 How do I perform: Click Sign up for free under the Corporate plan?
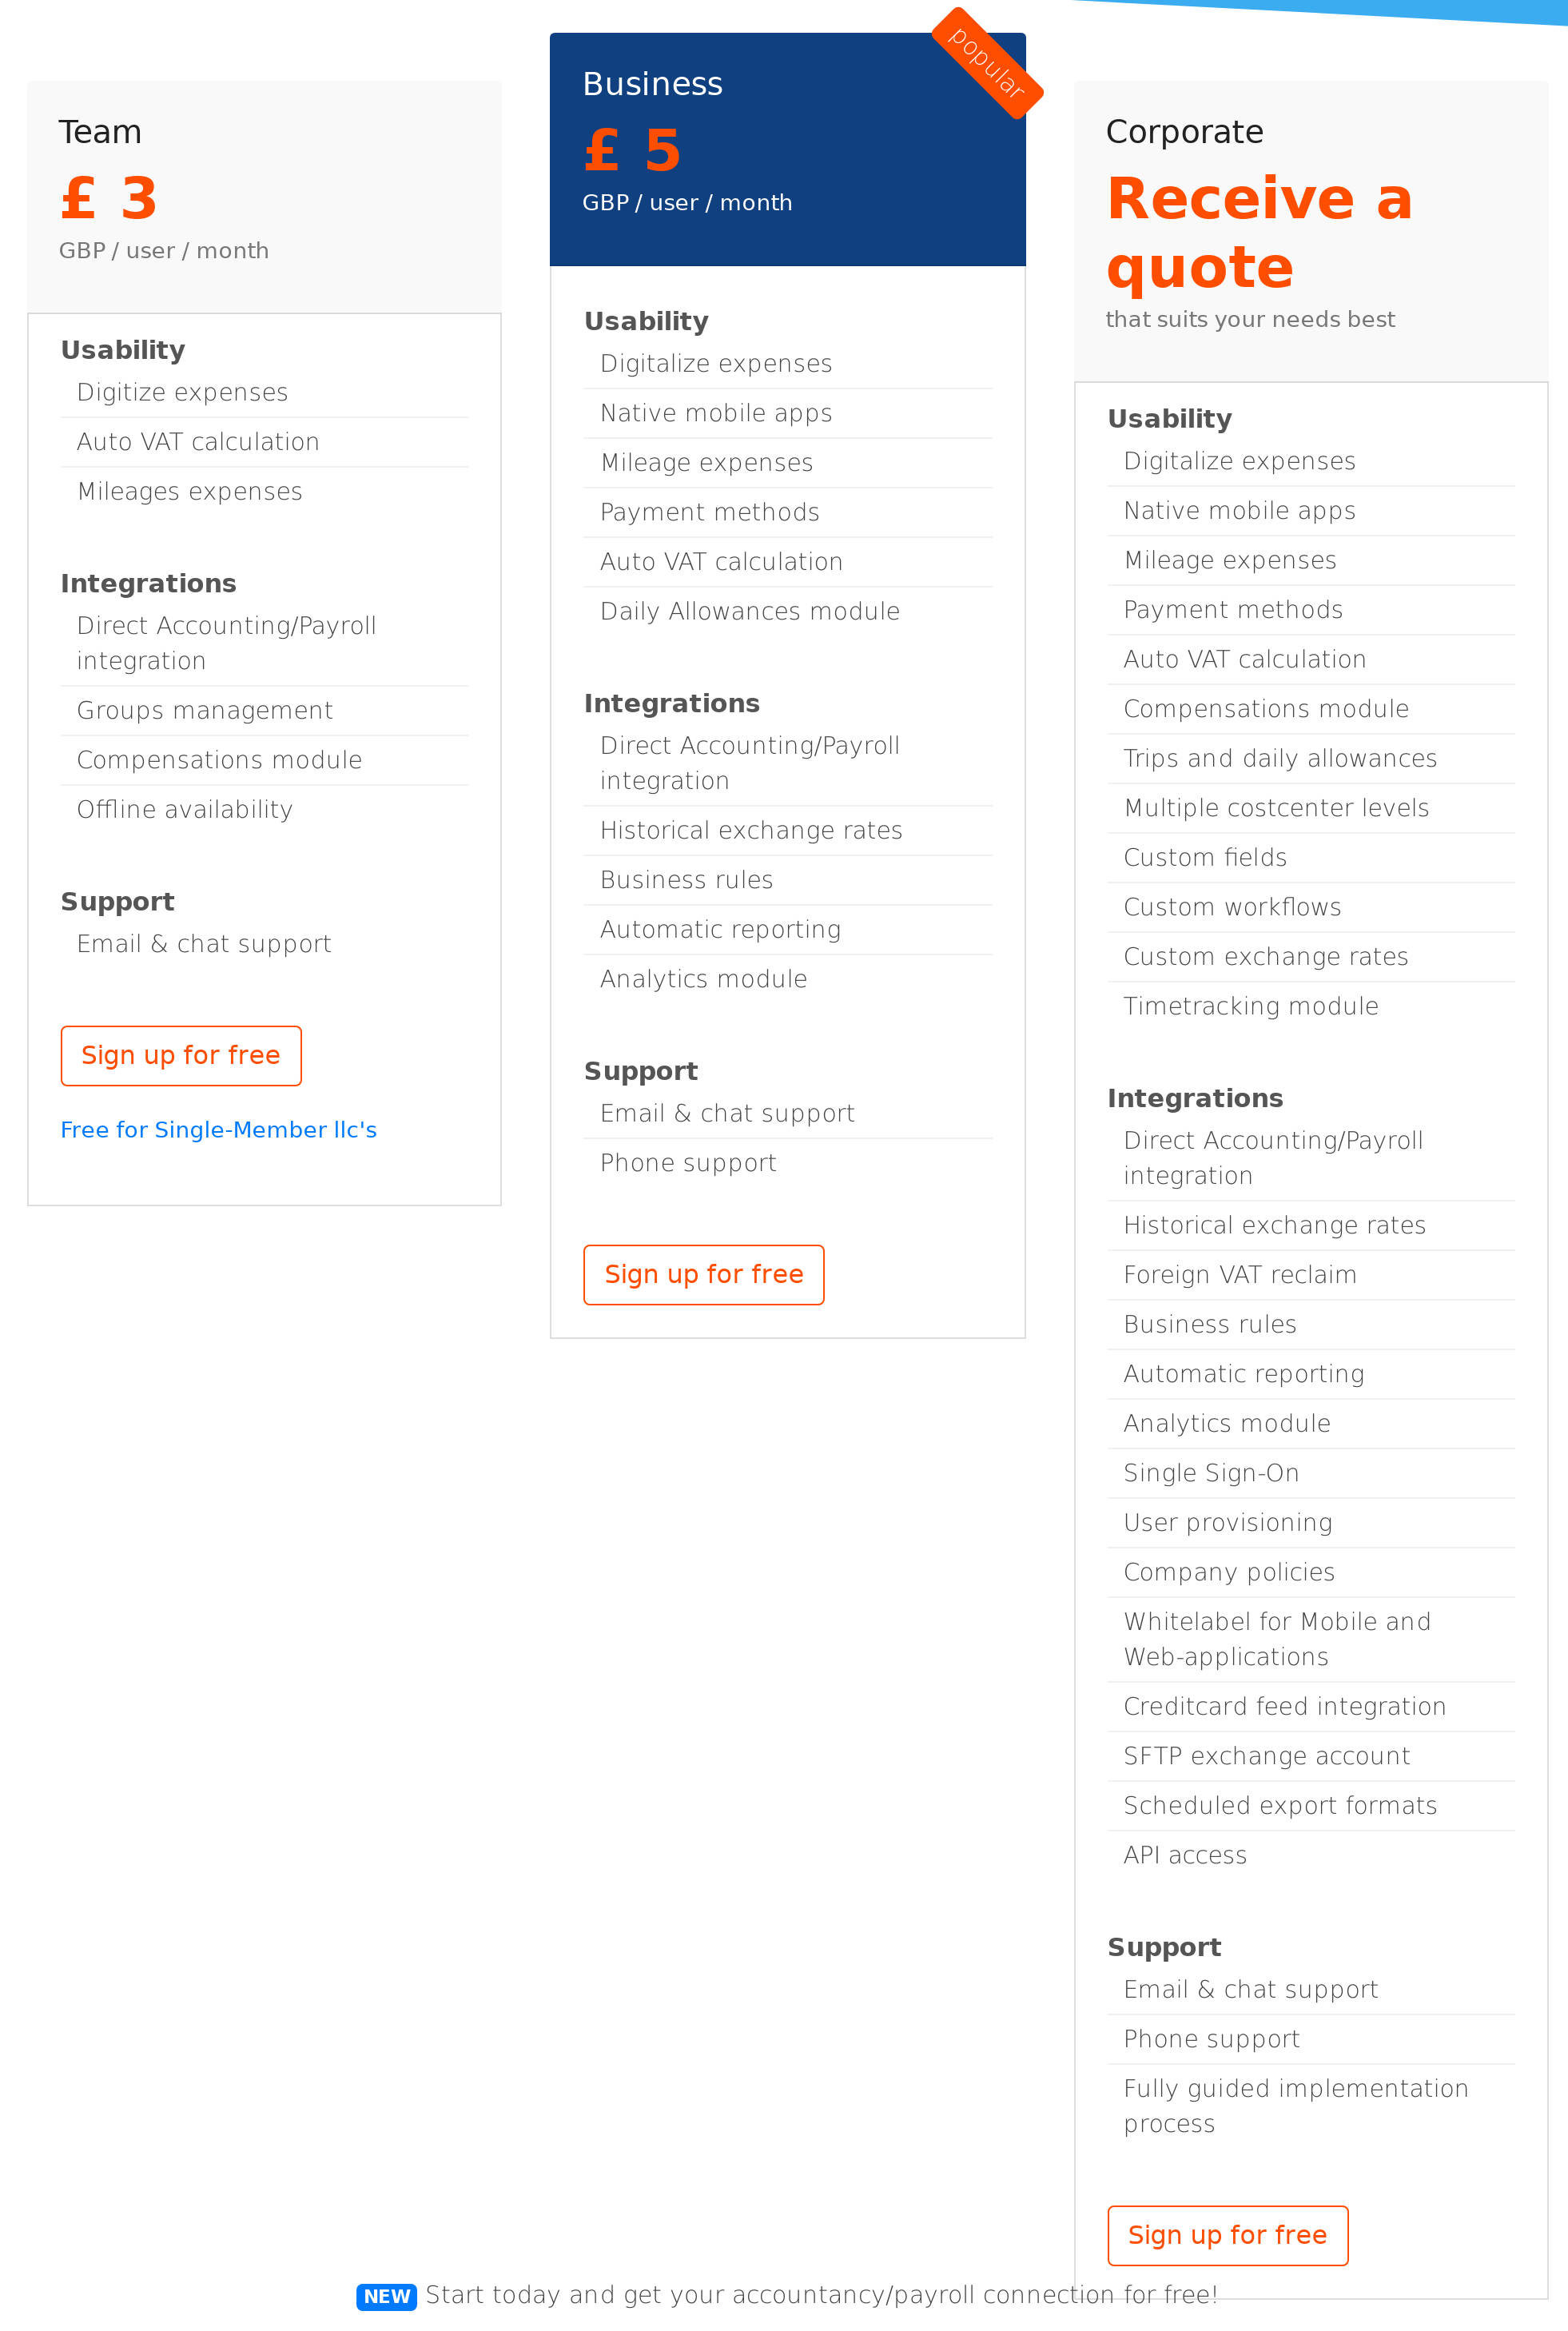[x=1227, y=2236]
